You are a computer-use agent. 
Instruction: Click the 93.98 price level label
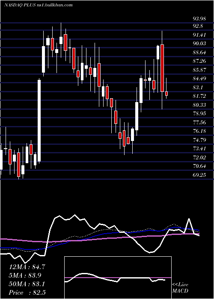tap(199, 19)
